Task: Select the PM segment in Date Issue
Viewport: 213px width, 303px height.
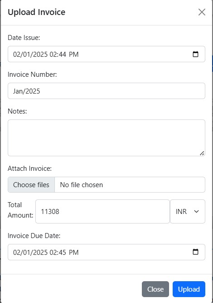Action: click(x=73, y=55)
